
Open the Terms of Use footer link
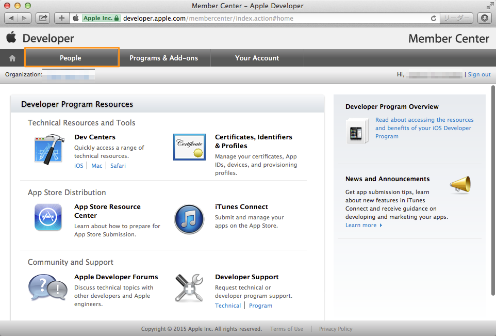tap(287, 329)
